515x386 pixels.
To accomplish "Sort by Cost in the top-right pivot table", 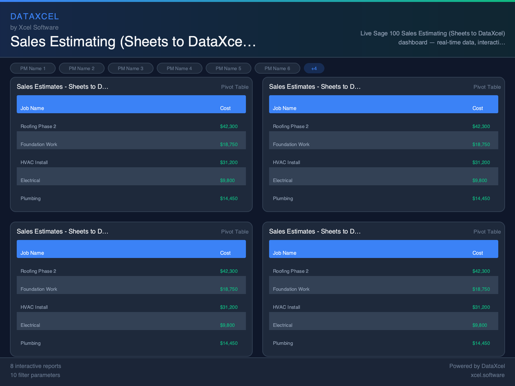I will point(477,109).
